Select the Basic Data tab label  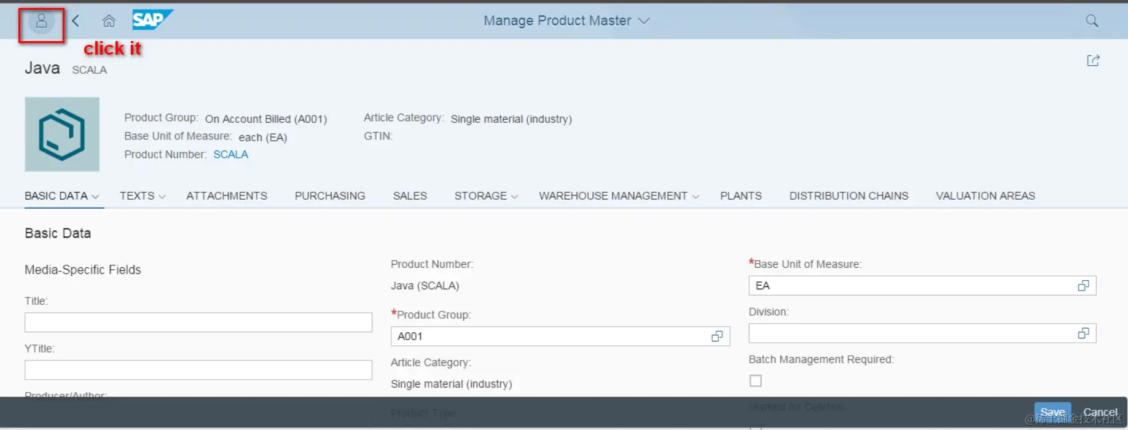(x=56, y=196)
